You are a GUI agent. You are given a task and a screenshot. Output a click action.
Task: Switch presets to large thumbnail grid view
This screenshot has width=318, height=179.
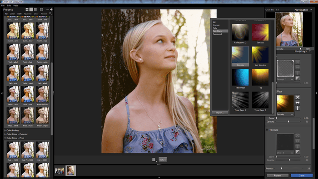[x=27, y=10]
